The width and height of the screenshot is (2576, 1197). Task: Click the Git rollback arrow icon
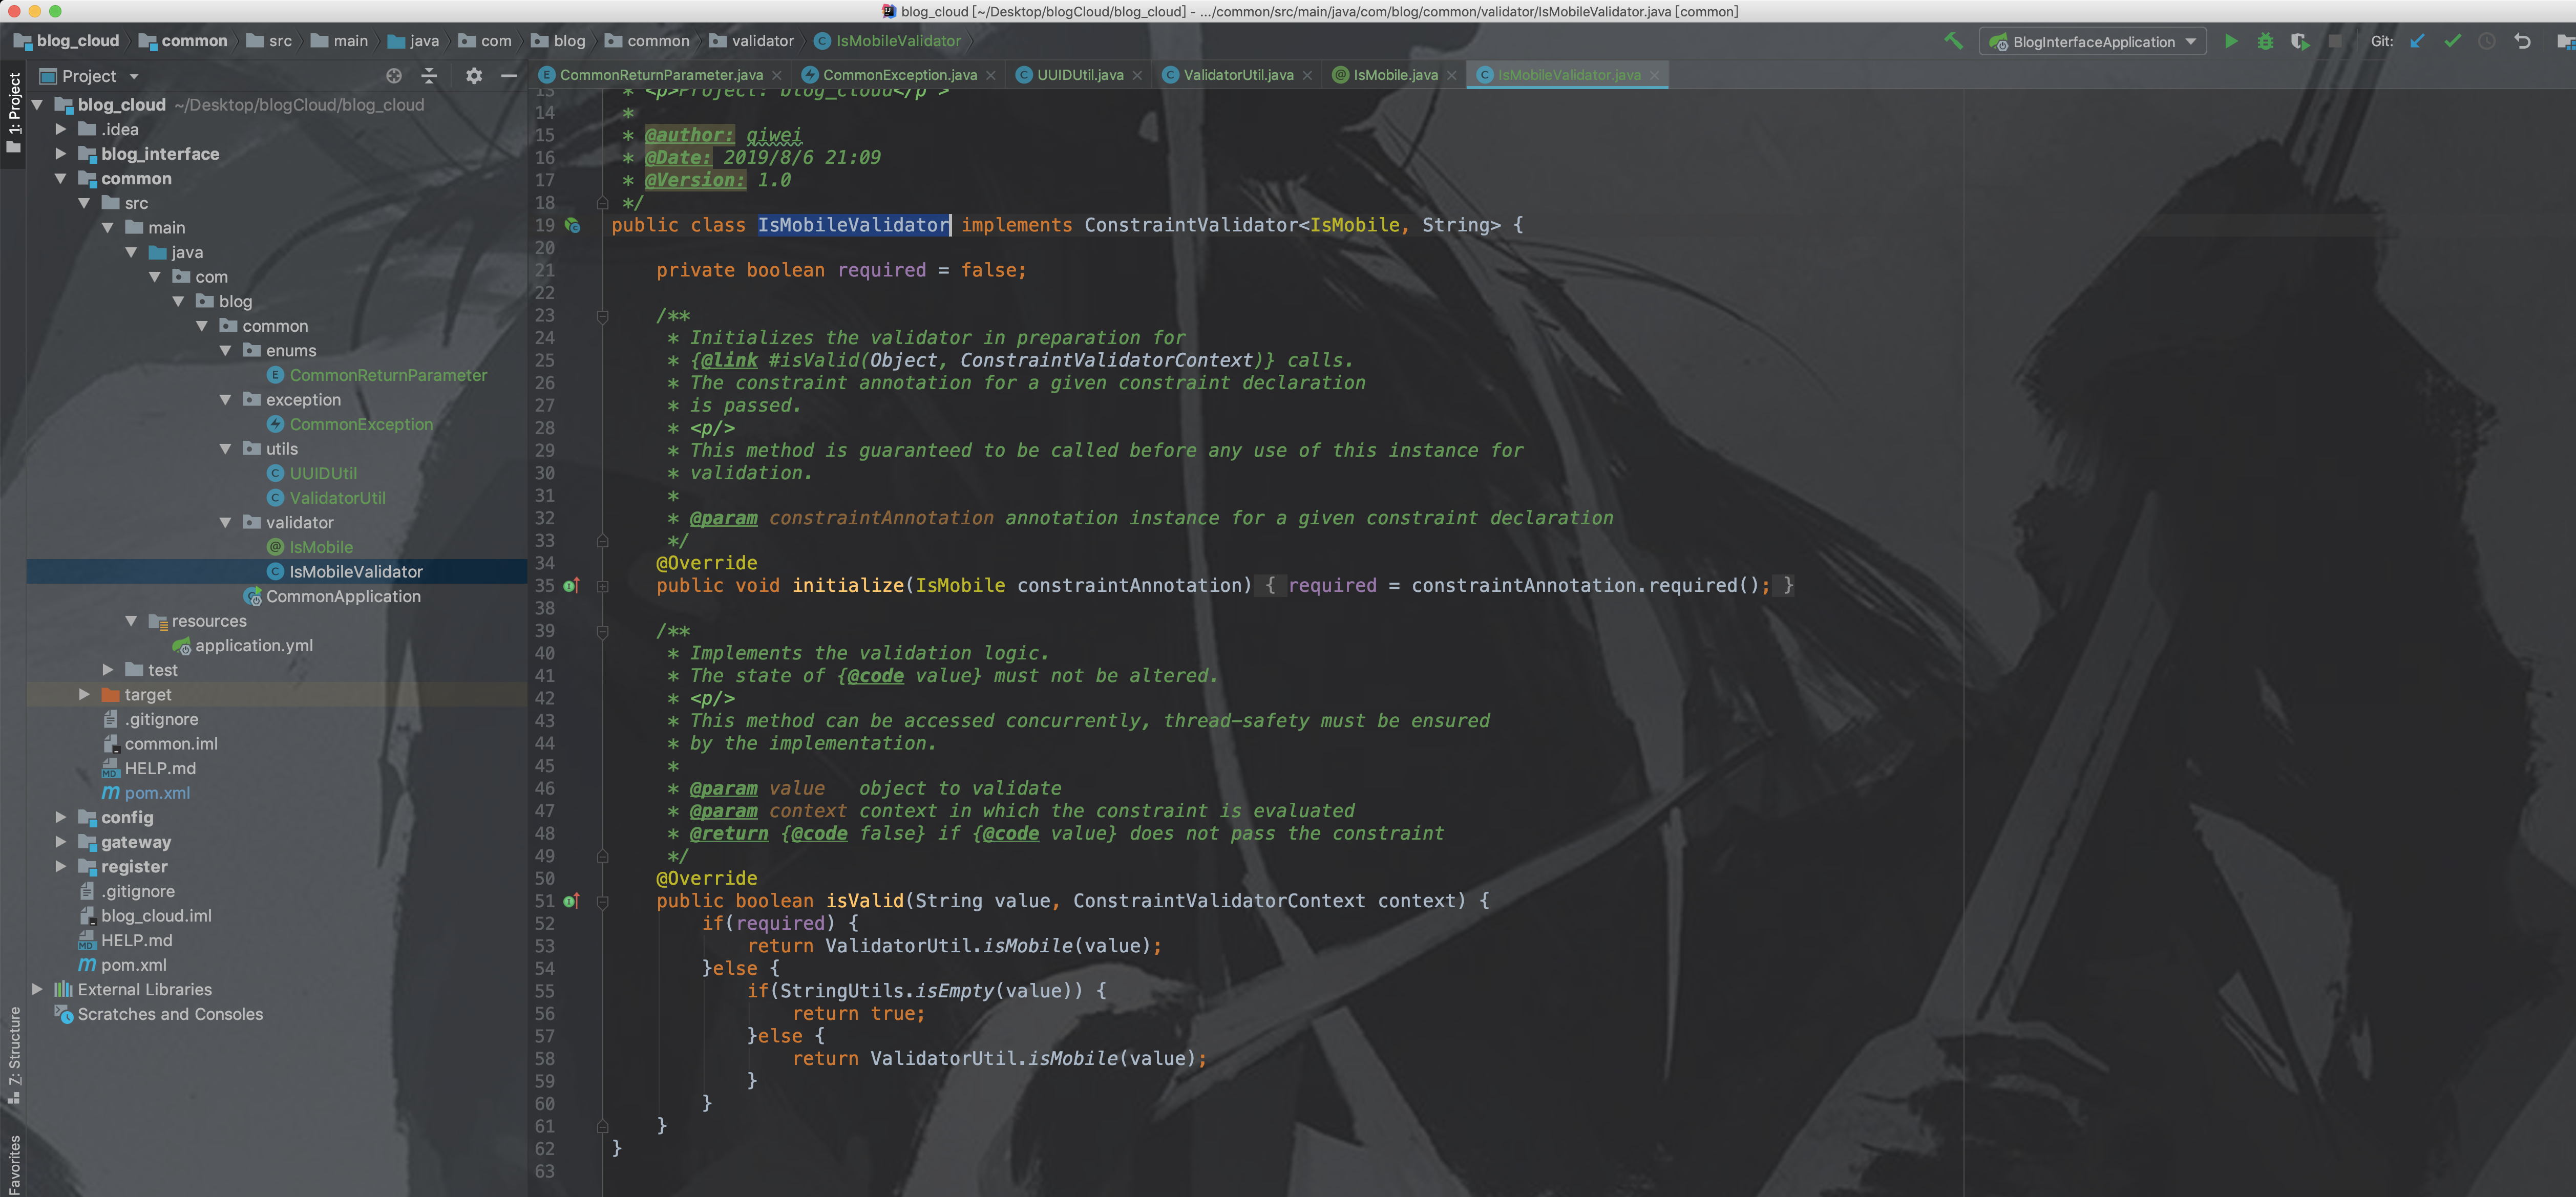pyautogui.click(x=2522, y=41)
